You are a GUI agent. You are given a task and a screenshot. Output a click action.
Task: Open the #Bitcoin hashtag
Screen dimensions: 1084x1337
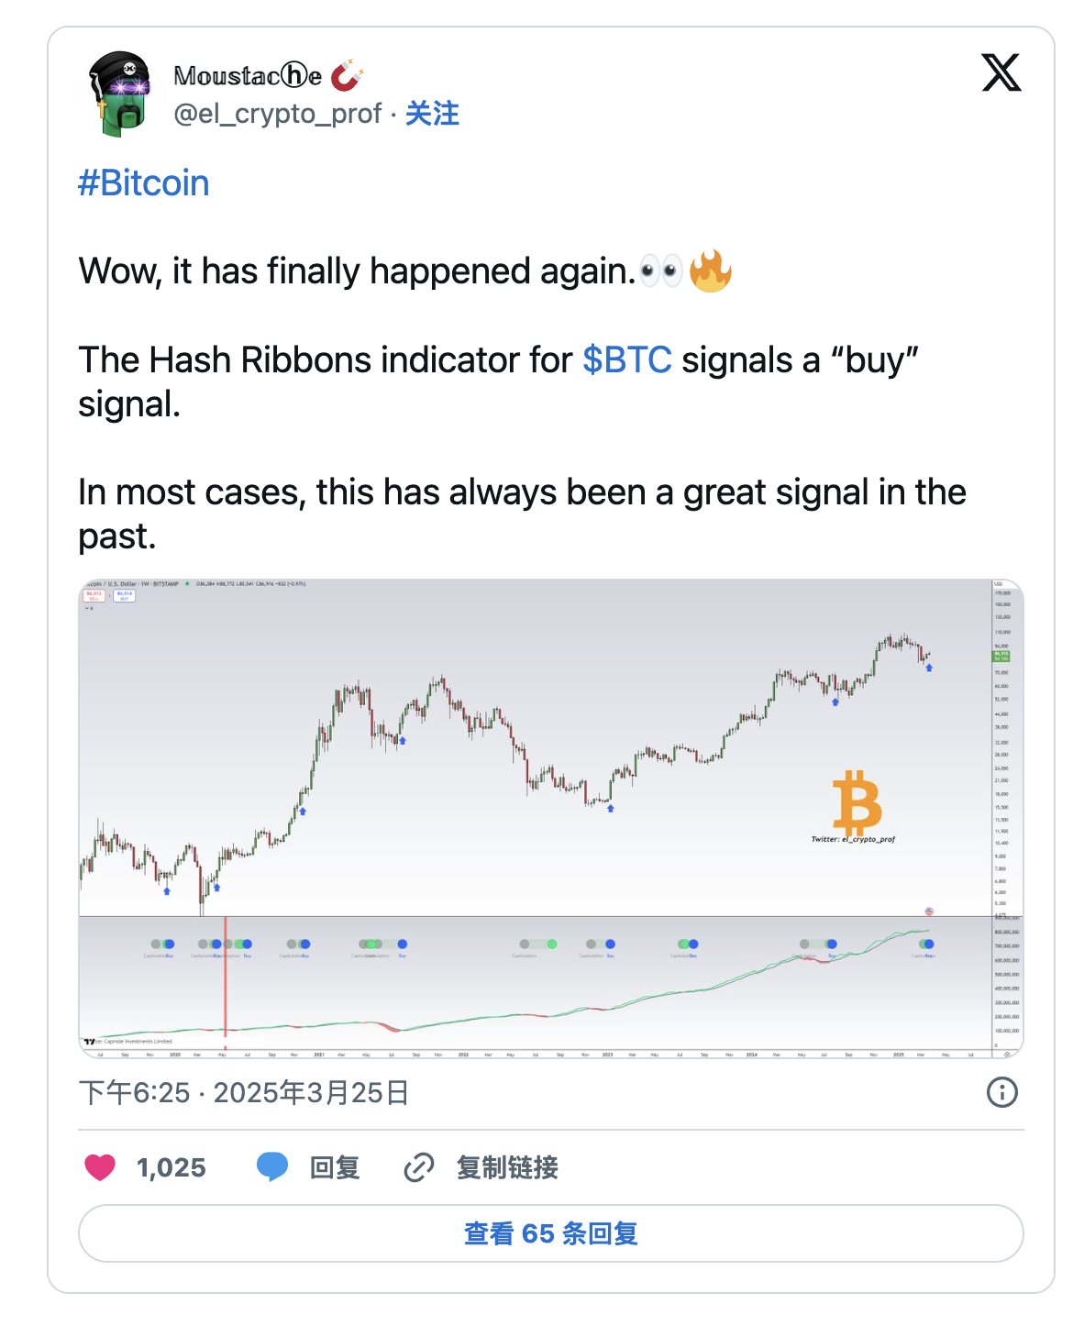click(144, 183)
